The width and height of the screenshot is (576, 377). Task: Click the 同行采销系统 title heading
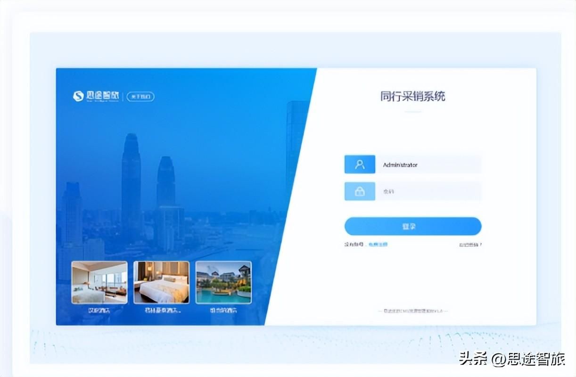(x=413, y=97)
